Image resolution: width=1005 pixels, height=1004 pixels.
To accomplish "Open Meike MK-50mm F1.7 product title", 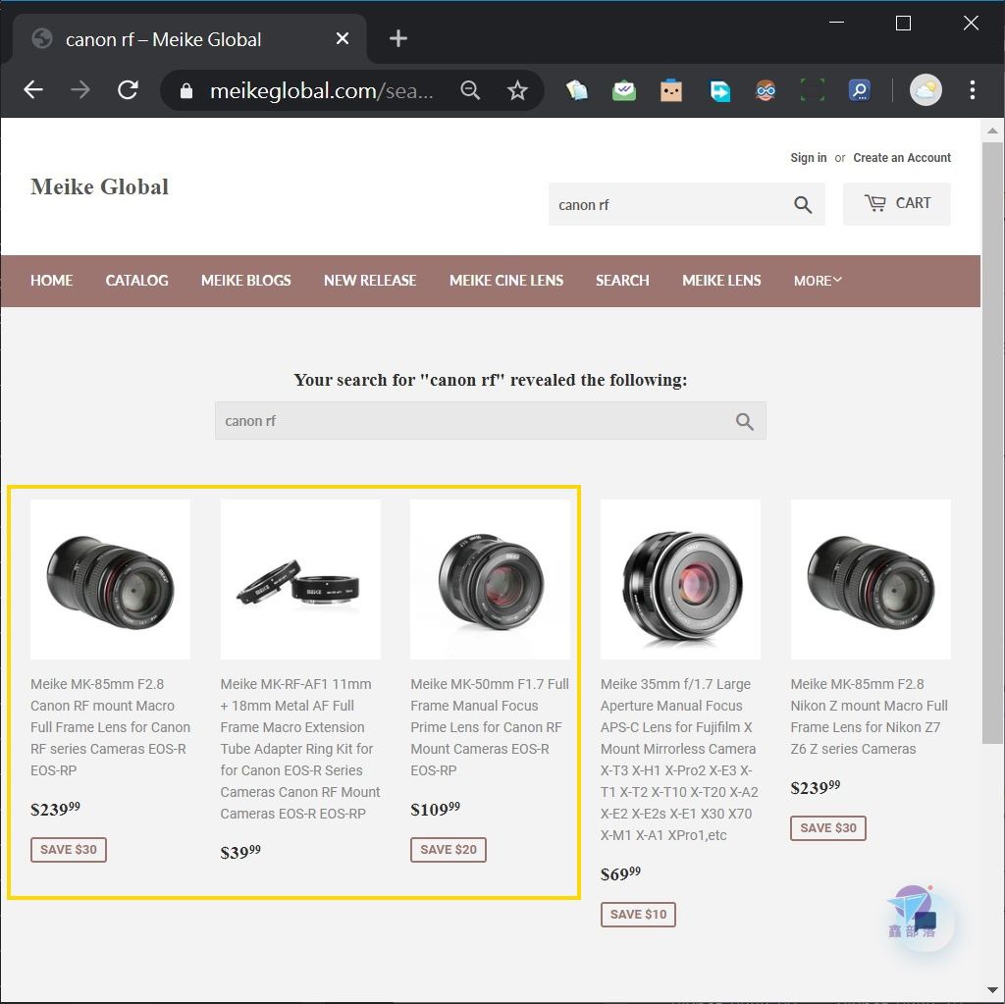I will 490,727.
